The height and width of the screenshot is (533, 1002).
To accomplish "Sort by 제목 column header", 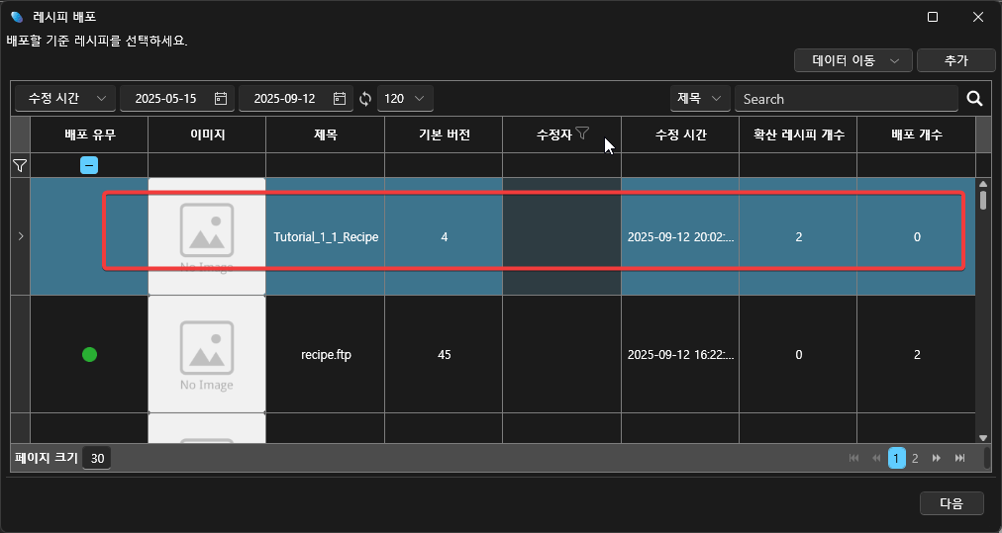I will click(326, 134).
